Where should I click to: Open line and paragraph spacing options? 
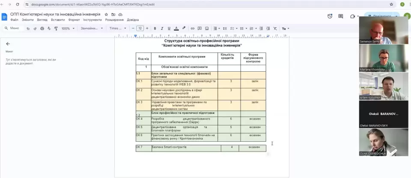tap(225, 29)
